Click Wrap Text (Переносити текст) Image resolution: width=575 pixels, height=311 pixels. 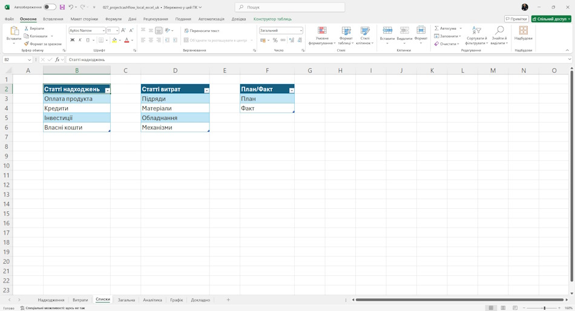tap(202, 30)
